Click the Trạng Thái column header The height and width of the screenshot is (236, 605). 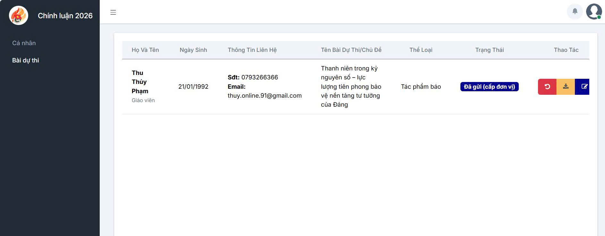[x=489, y=50]
